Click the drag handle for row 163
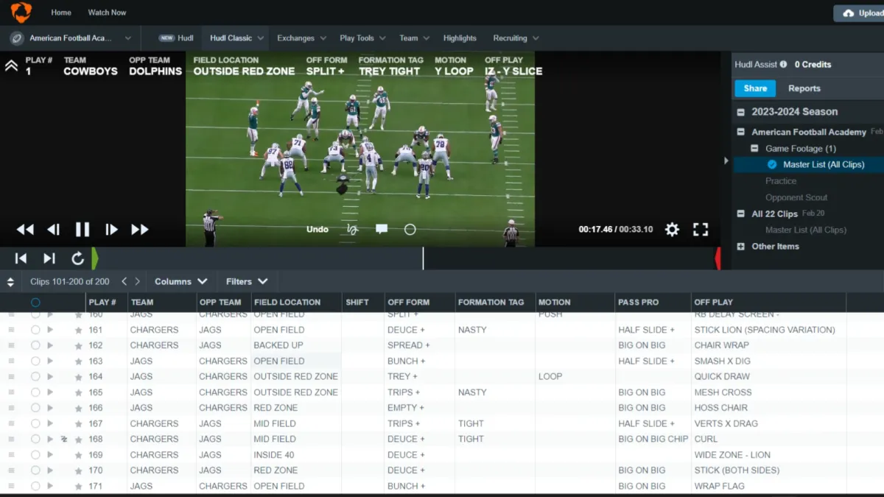 pyautogui.click(x=11, y=361)
